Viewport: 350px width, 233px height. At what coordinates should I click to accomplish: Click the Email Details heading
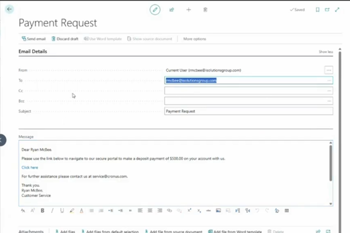pos(33,51)
